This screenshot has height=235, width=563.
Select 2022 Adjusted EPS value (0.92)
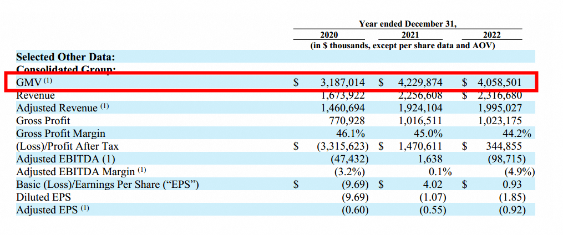(x=513, y=210)
